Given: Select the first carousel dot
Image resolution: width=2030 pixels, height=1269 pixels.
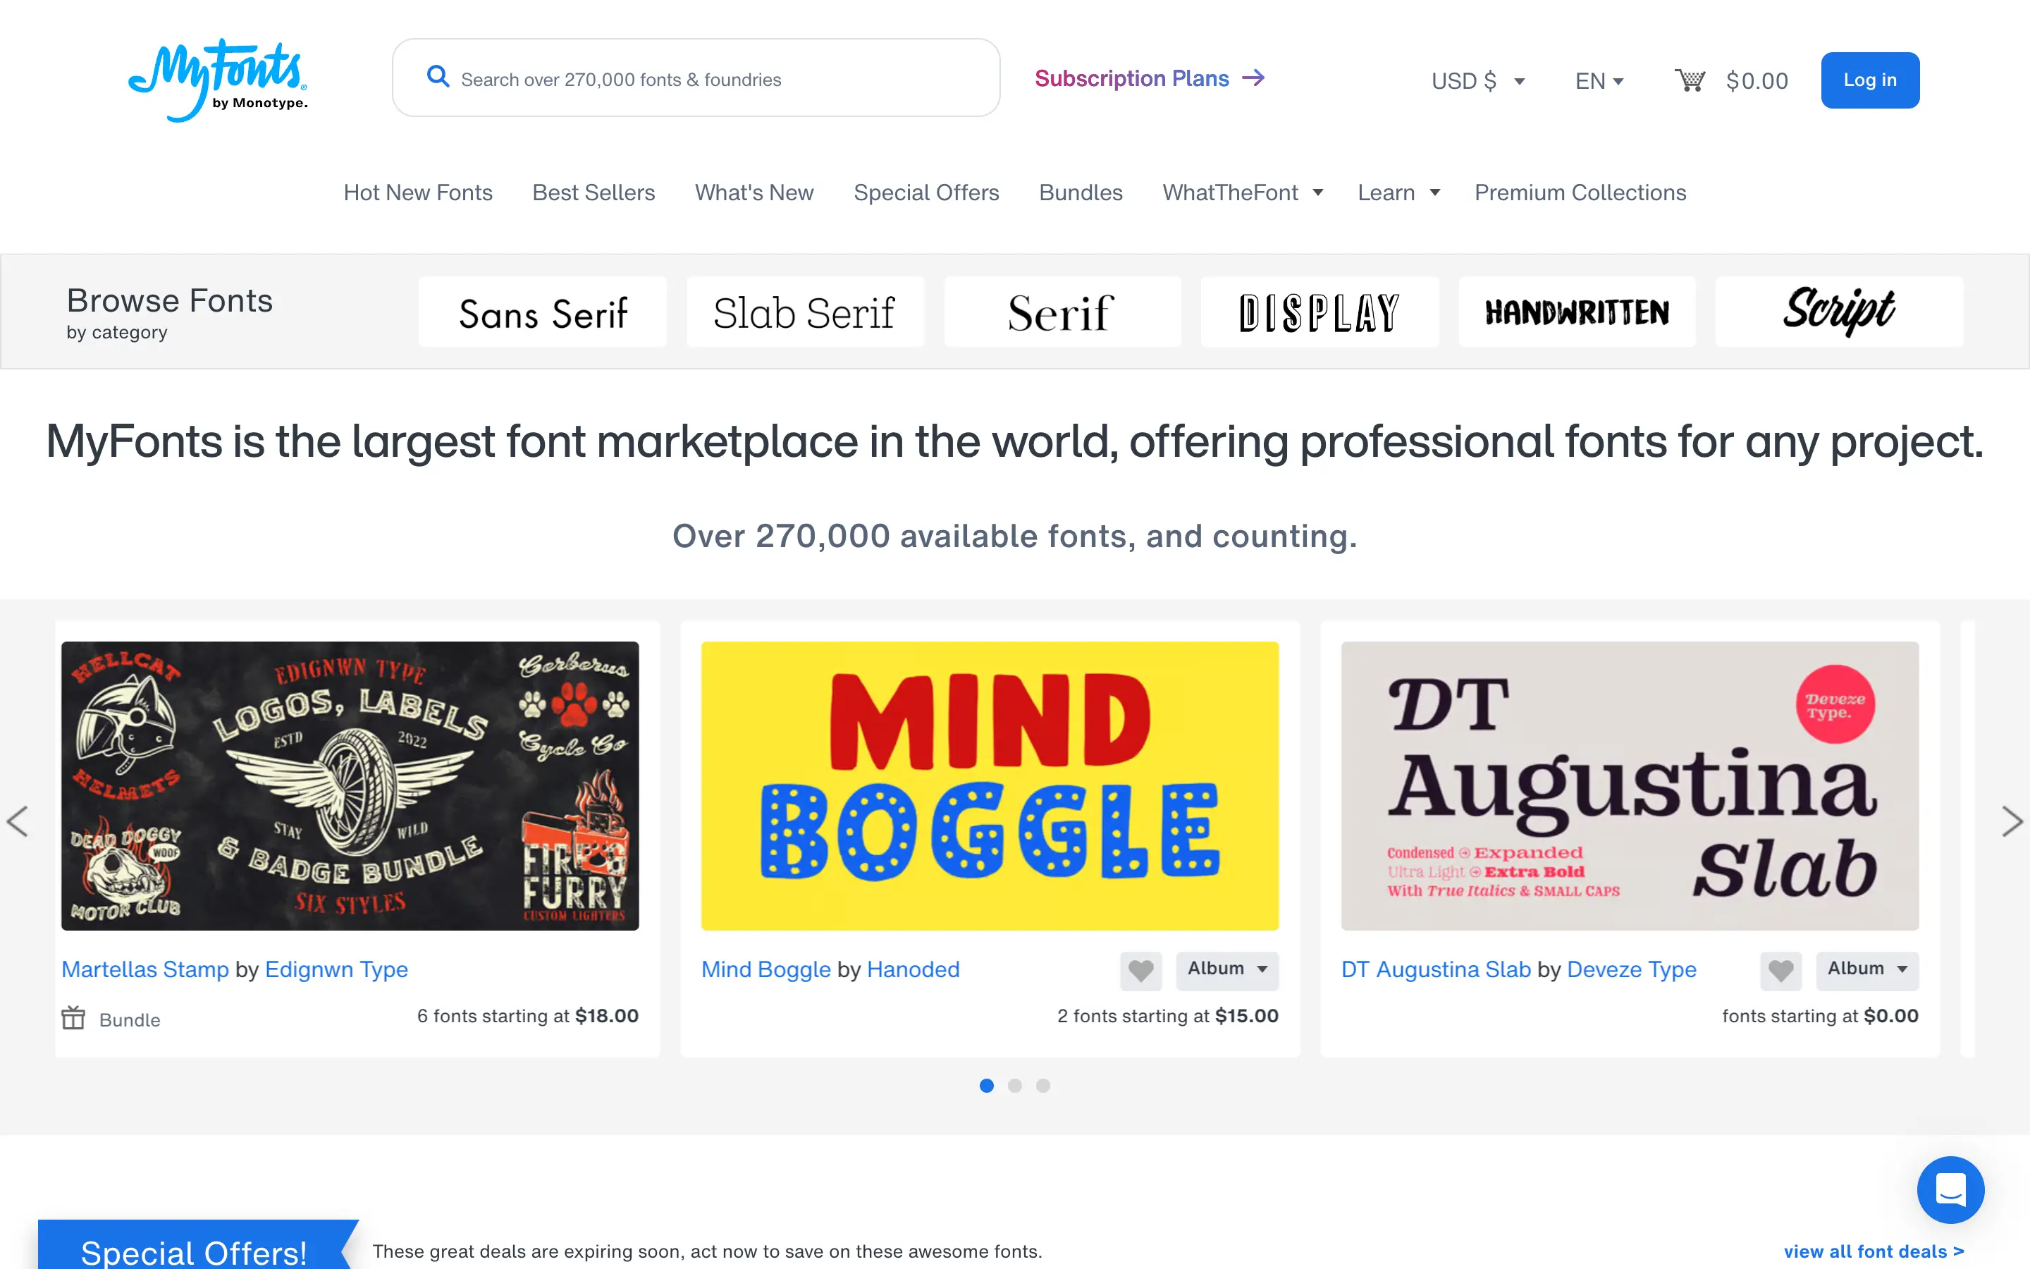Looking at the screenshot, I should [987, 1085].
